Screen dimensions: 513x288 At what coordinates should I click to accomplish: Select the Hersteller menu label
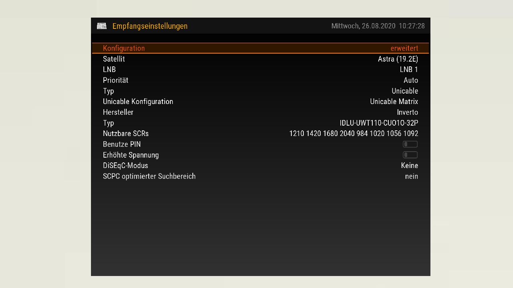click(x=118, y=112)
